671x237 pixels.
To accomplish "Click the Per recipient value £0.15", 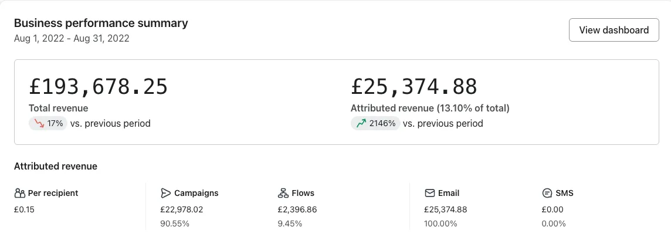I will [x=25, y=209].
